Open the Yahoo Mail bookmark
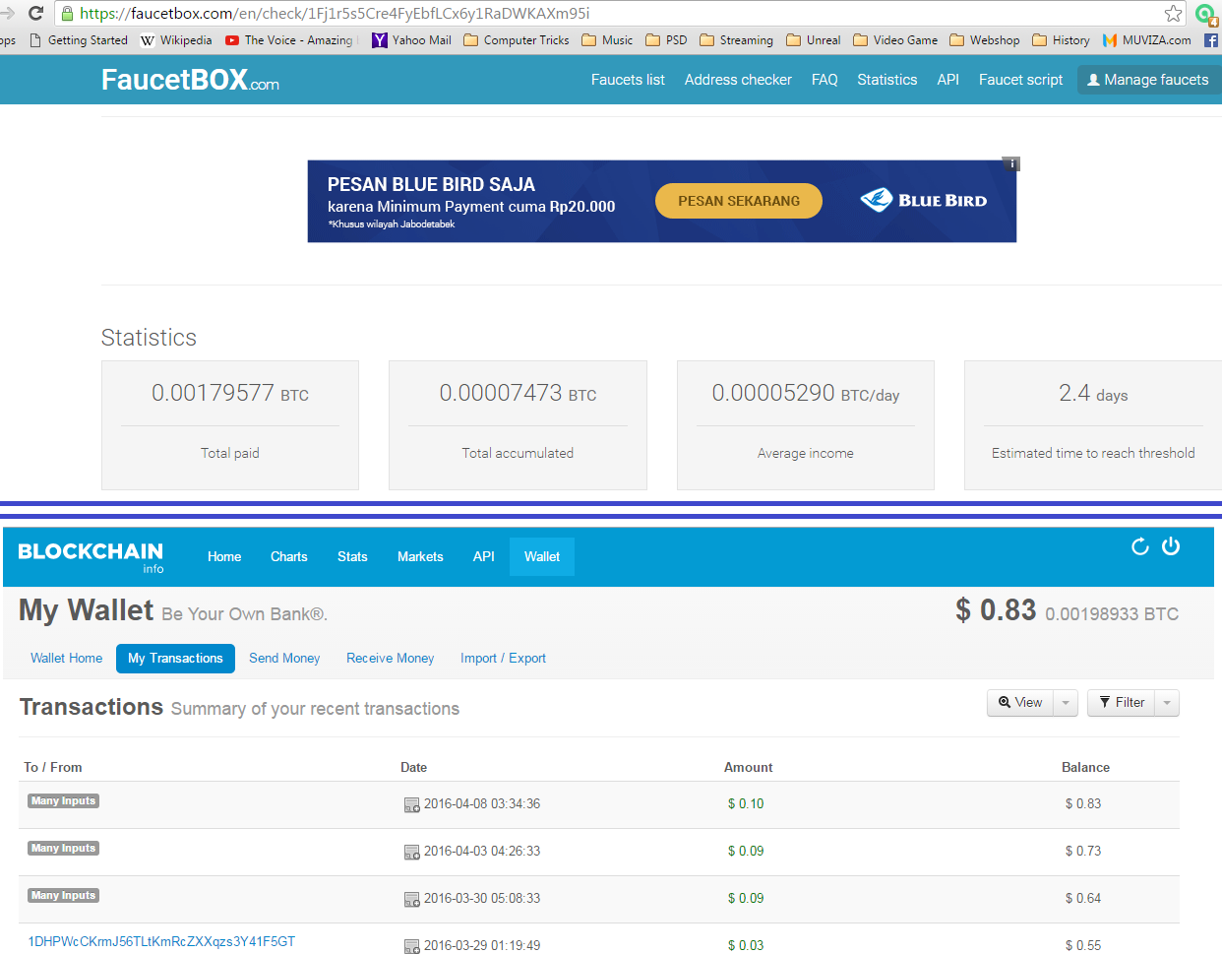This screenshot has width=1222, height=954. [x=411, y=40]
